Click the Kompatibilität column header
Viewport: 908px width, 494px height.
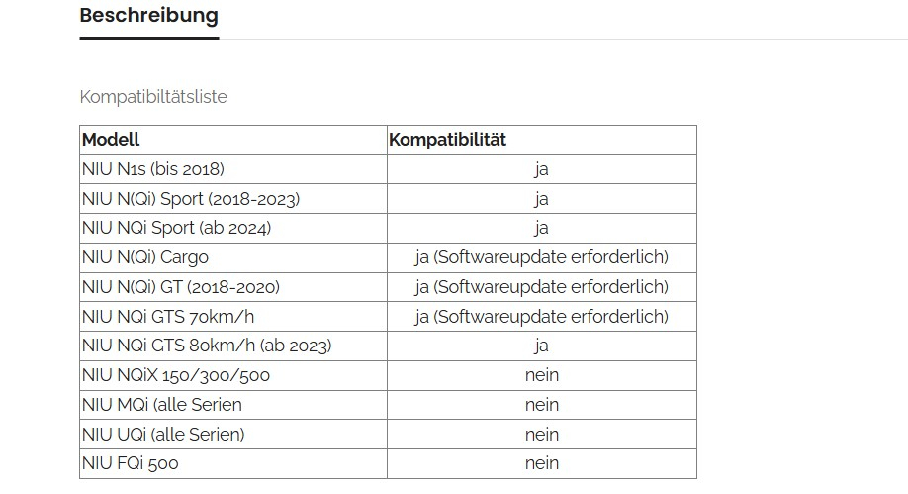click(x=447, y=140)
